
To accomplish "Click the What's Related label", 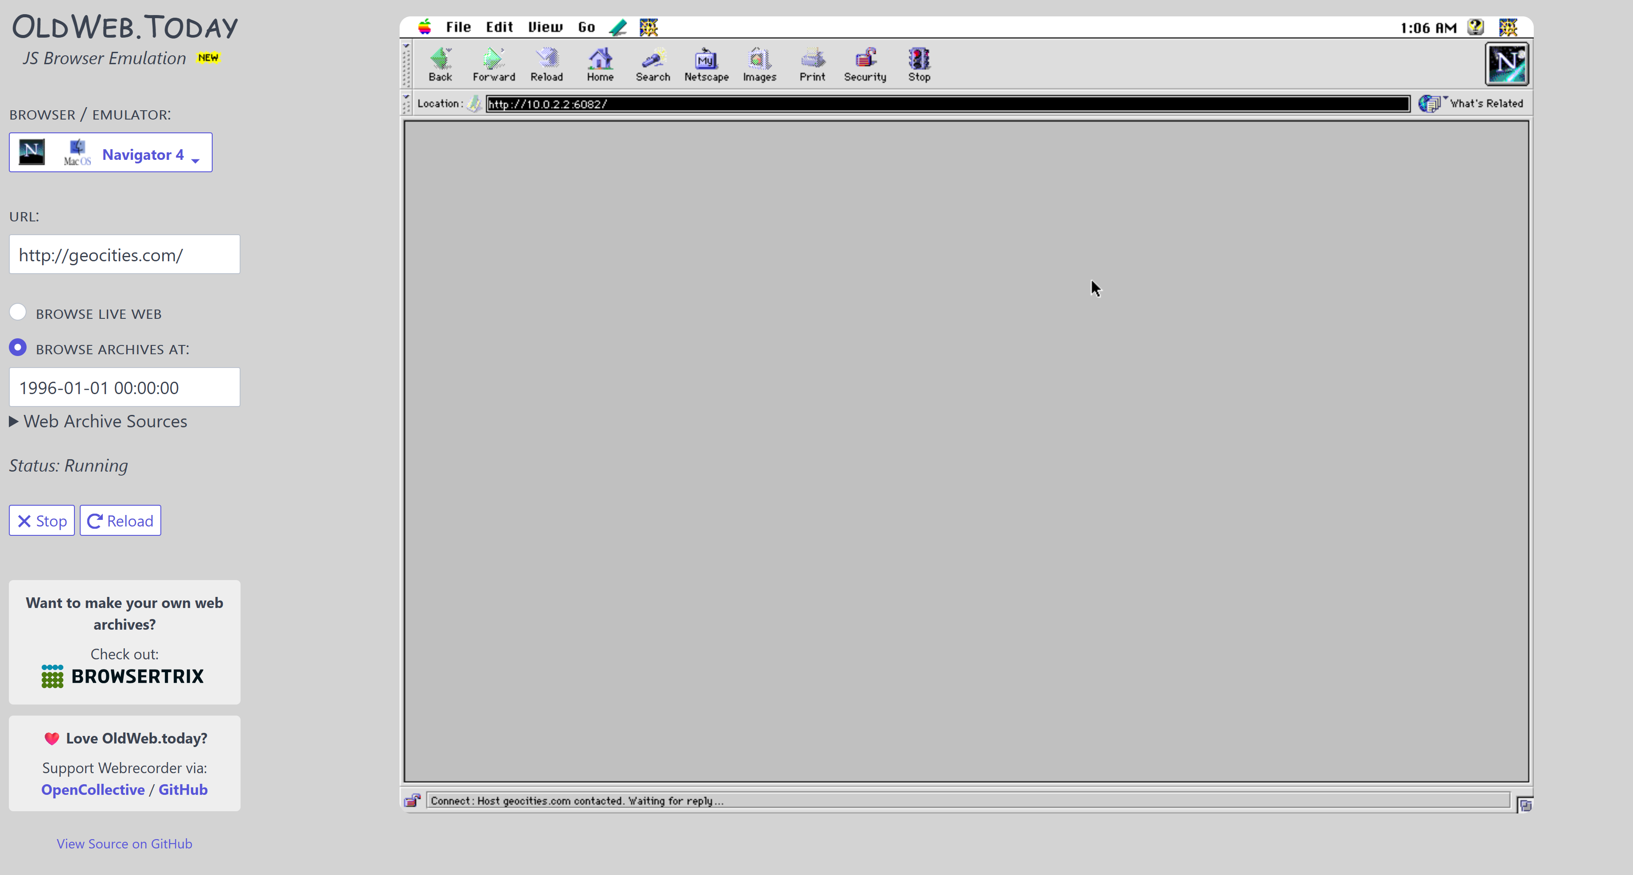I will coord(1486,103).
